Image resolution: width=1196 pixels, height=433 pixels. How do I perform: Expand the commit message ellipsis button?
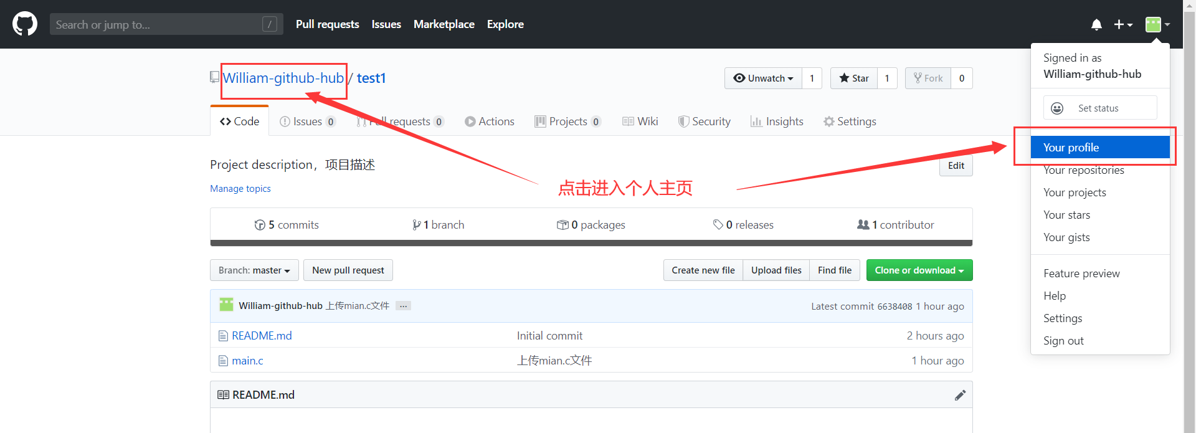403,306
